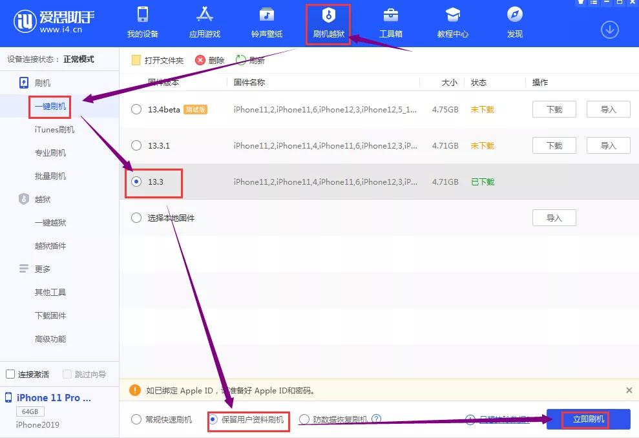639x438 pixels.
Task: Select the 常规快速刷机 radio option
Action: coord(136,419)
